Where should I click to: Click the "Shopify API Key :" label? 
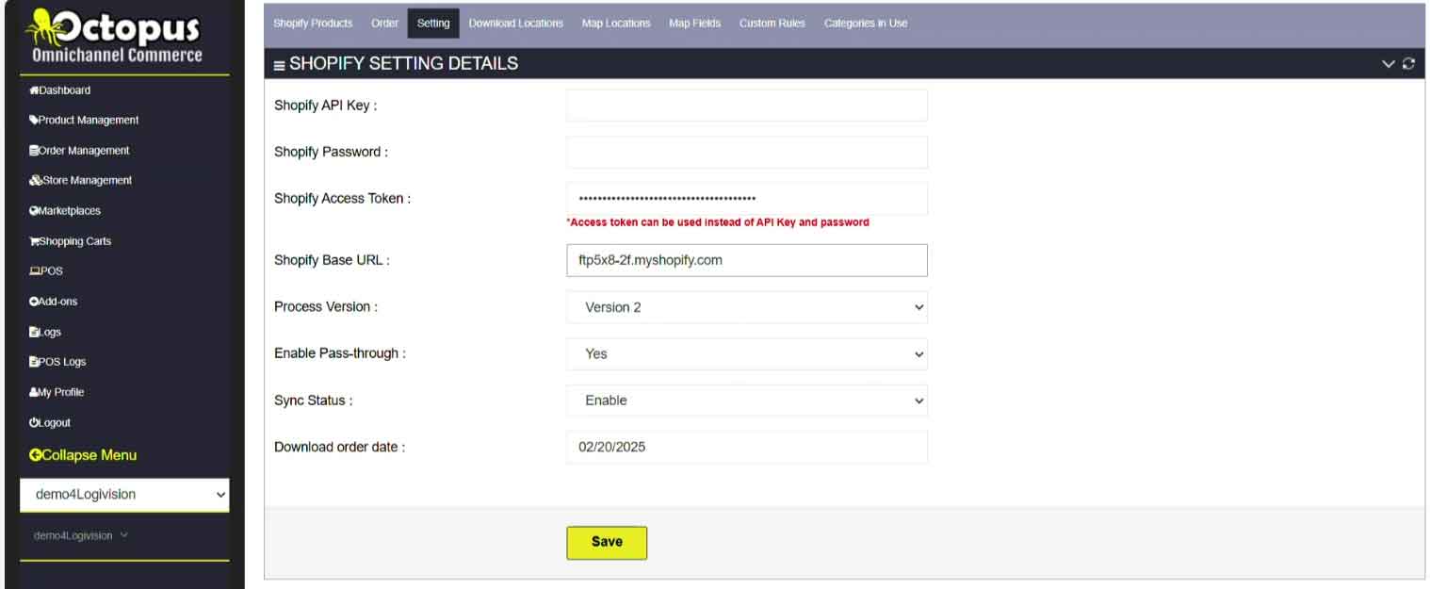click(x=326, y=106)
